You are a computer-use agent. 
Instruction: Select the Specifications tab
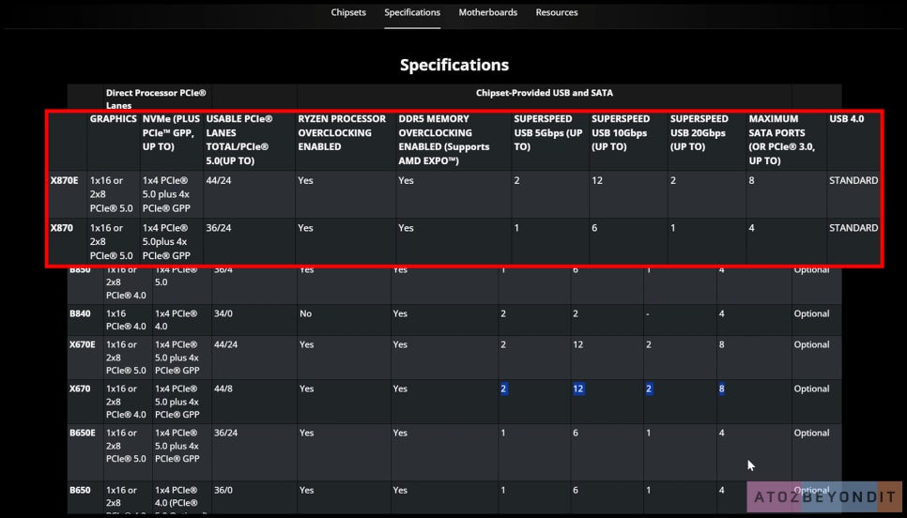(x=412, y=12)
